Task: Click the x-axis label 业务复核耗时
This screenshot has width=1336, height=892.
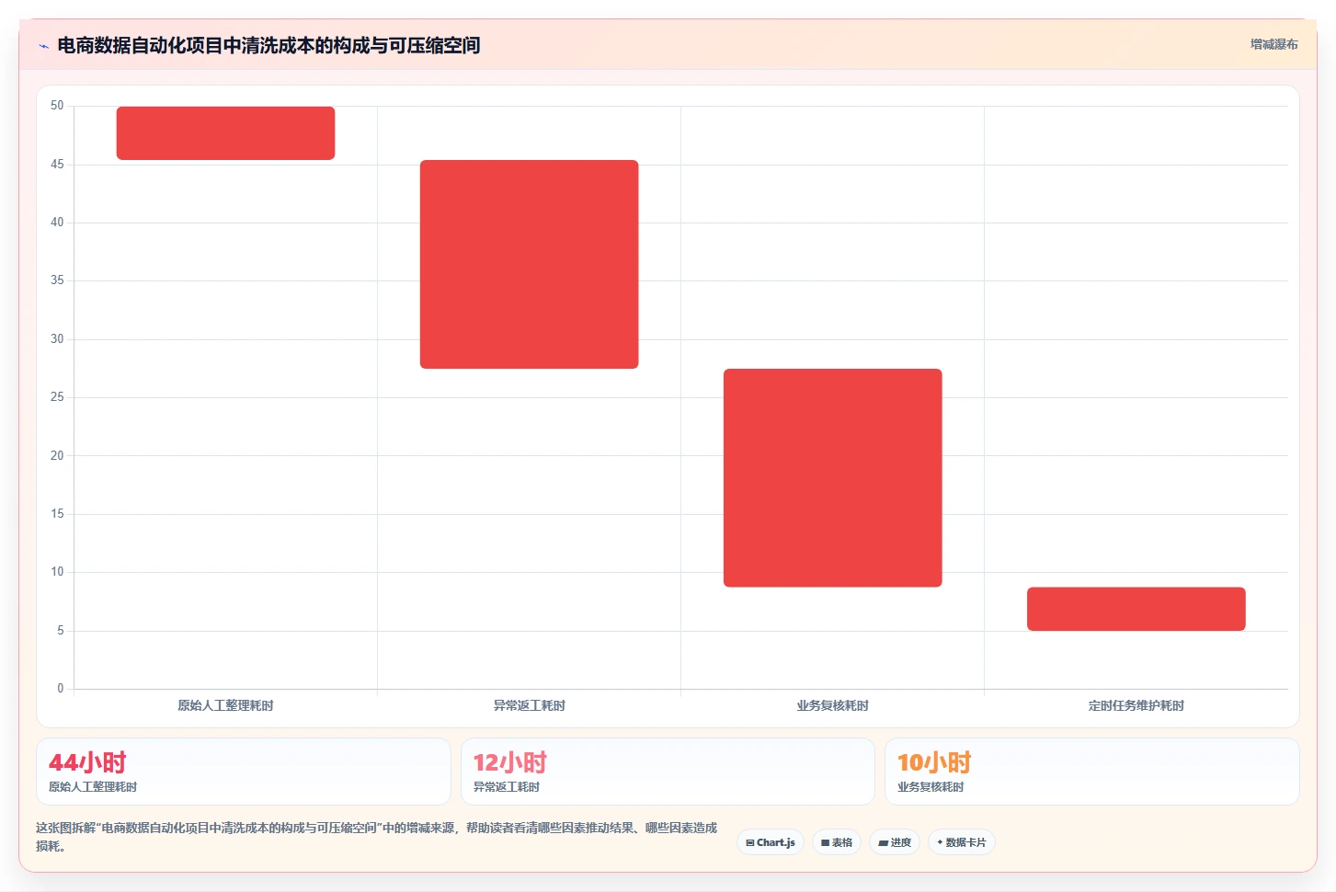Action: coord(832,705)
